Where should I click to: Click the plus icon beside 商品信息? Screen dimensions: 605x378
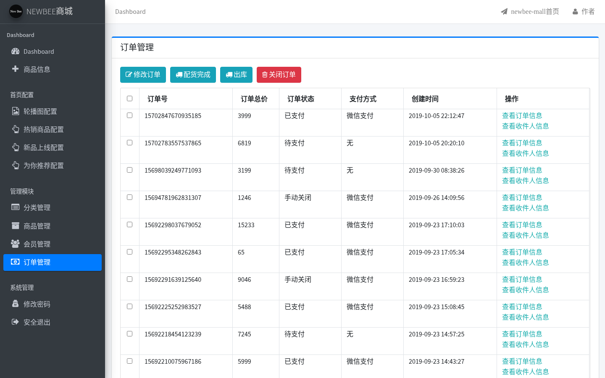[16, 69]
